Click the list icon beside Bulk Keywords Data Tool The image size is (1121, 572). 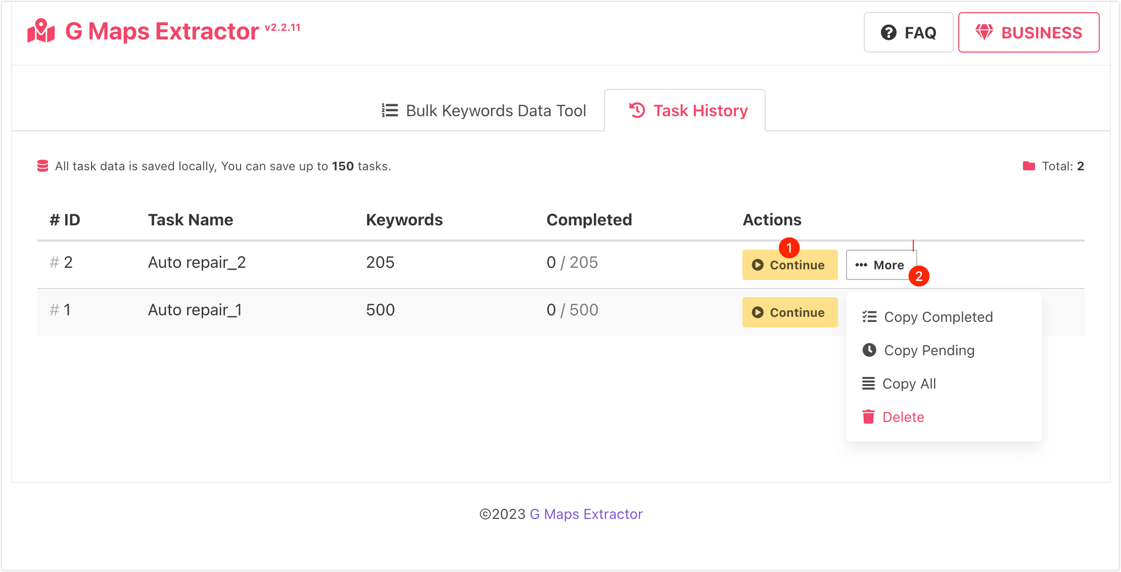pos(390,110)
